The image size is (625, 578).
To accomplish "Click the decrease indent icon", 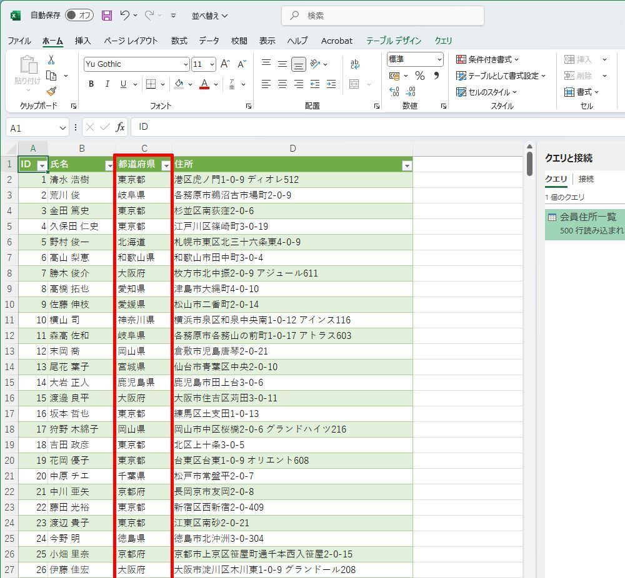I will [x=315, y=84].
